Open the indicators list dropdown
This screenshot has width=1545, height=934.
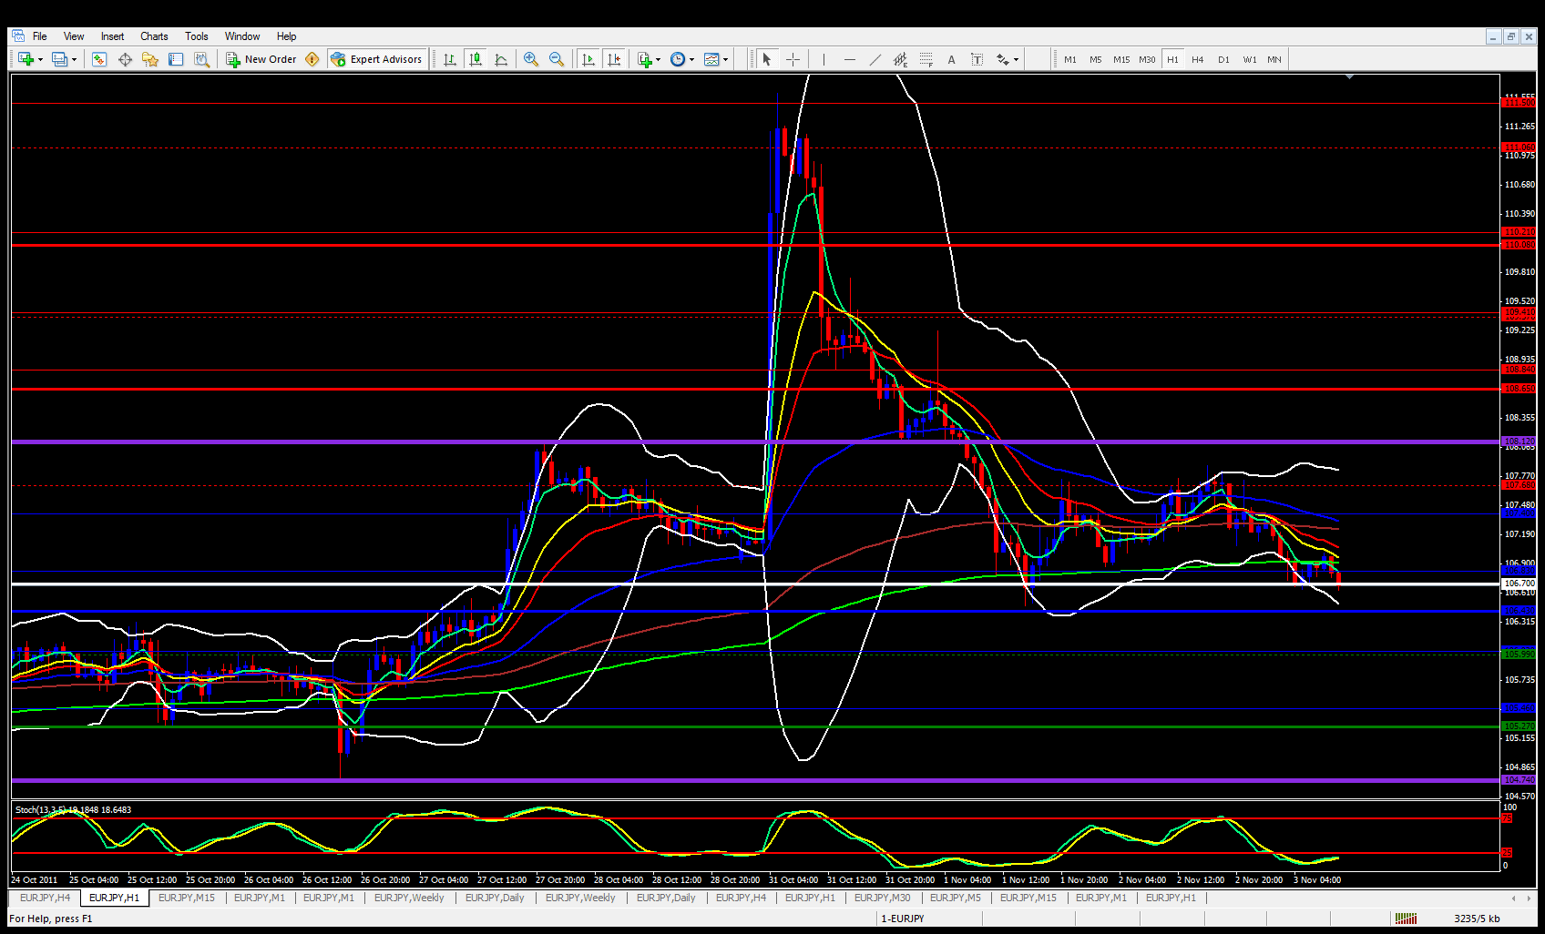(659, 59)
